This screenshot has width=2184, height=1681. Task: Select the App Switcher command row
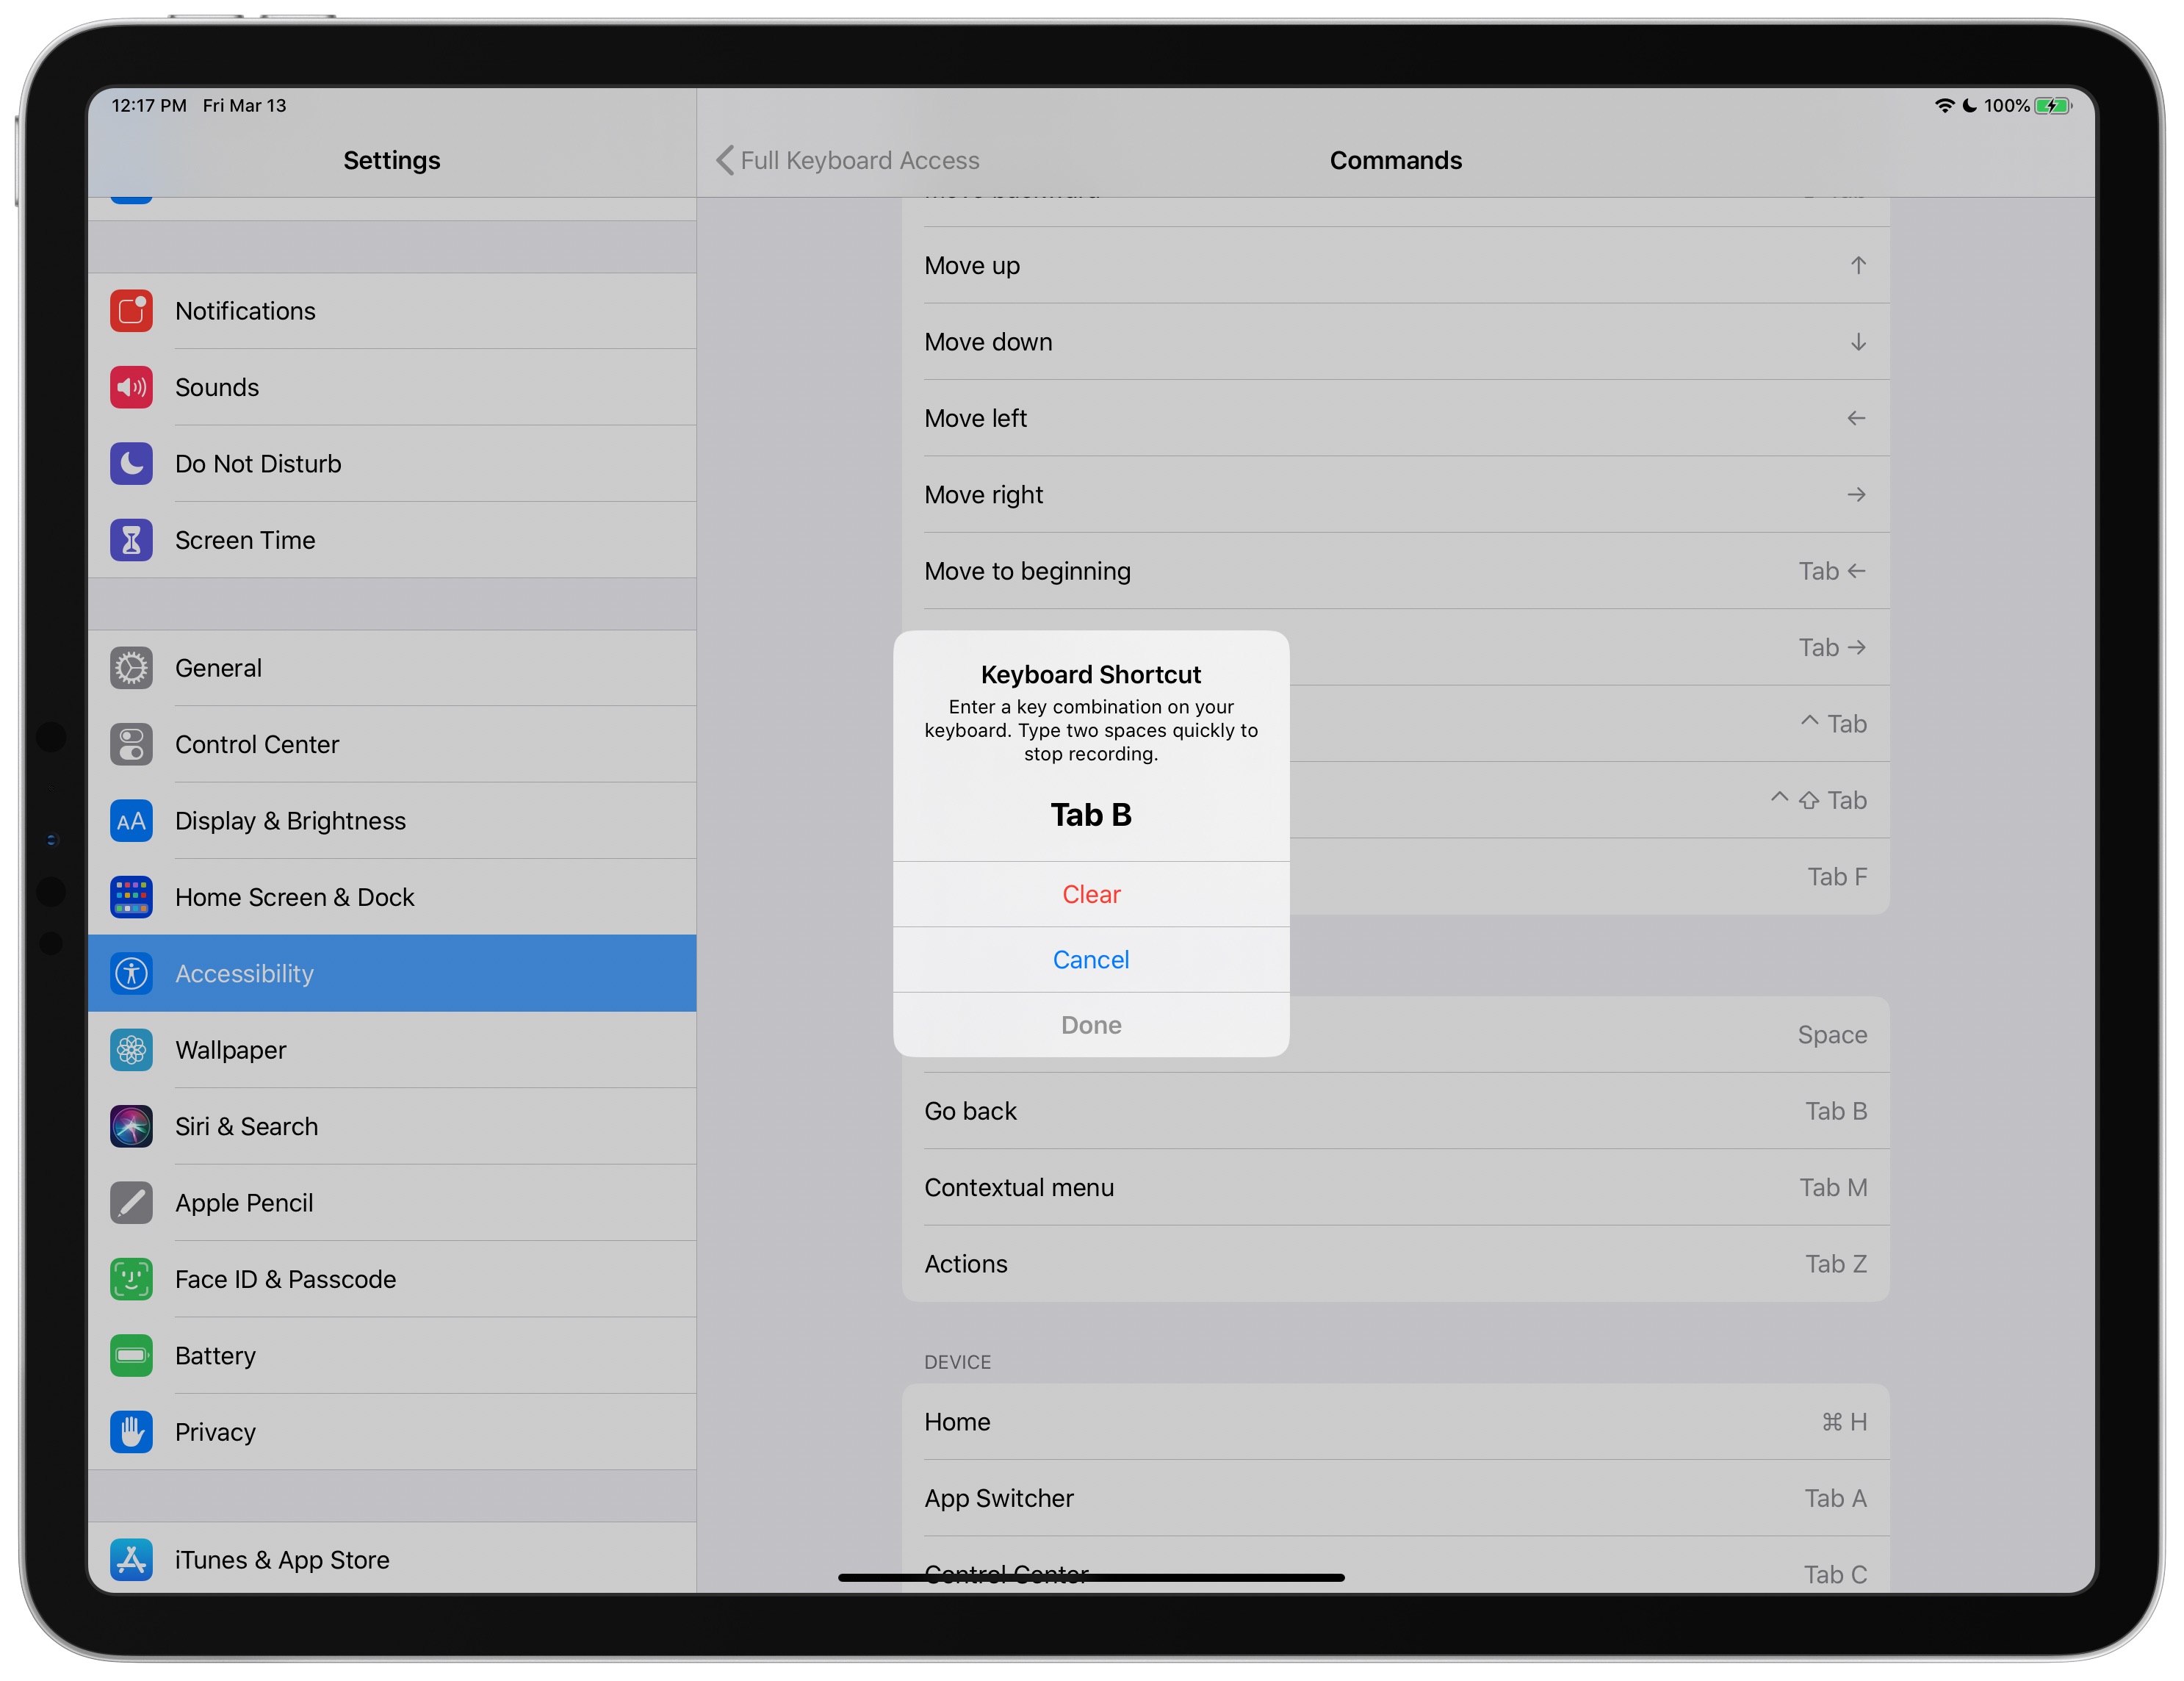point(1395,1498)
